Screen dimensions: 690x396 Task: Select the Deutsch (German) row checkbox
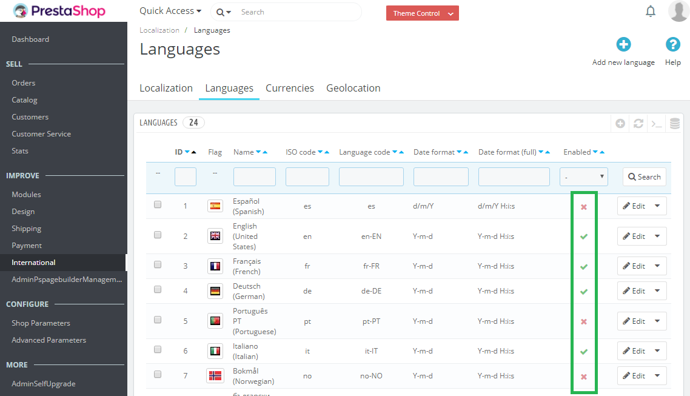click(158, 290)
